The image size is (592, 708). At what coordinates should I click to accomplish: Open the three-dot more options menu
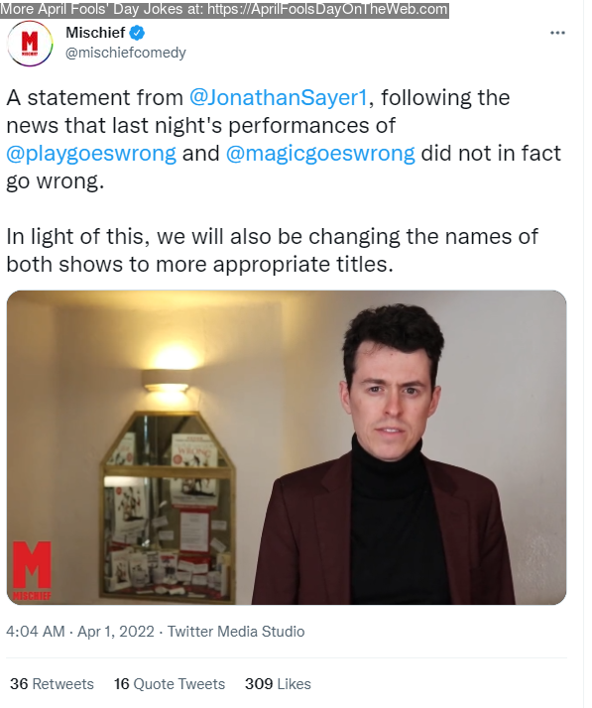coord(557,33)
